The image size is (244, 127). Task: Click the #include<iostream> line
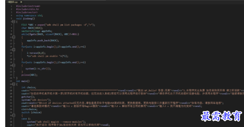[28, 6]
